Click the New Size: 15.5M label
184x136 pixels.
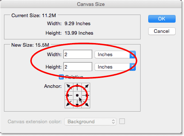30,45
